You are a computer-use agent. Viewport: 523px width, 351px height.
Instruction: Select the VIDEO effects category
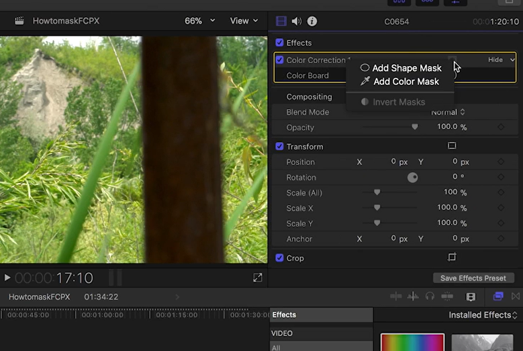pyautogui.click(x=282, y=334)
